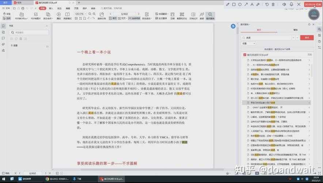Click the trash clear-annotations icon
This screenshot has width=323, height=183.
pos(273,4)
